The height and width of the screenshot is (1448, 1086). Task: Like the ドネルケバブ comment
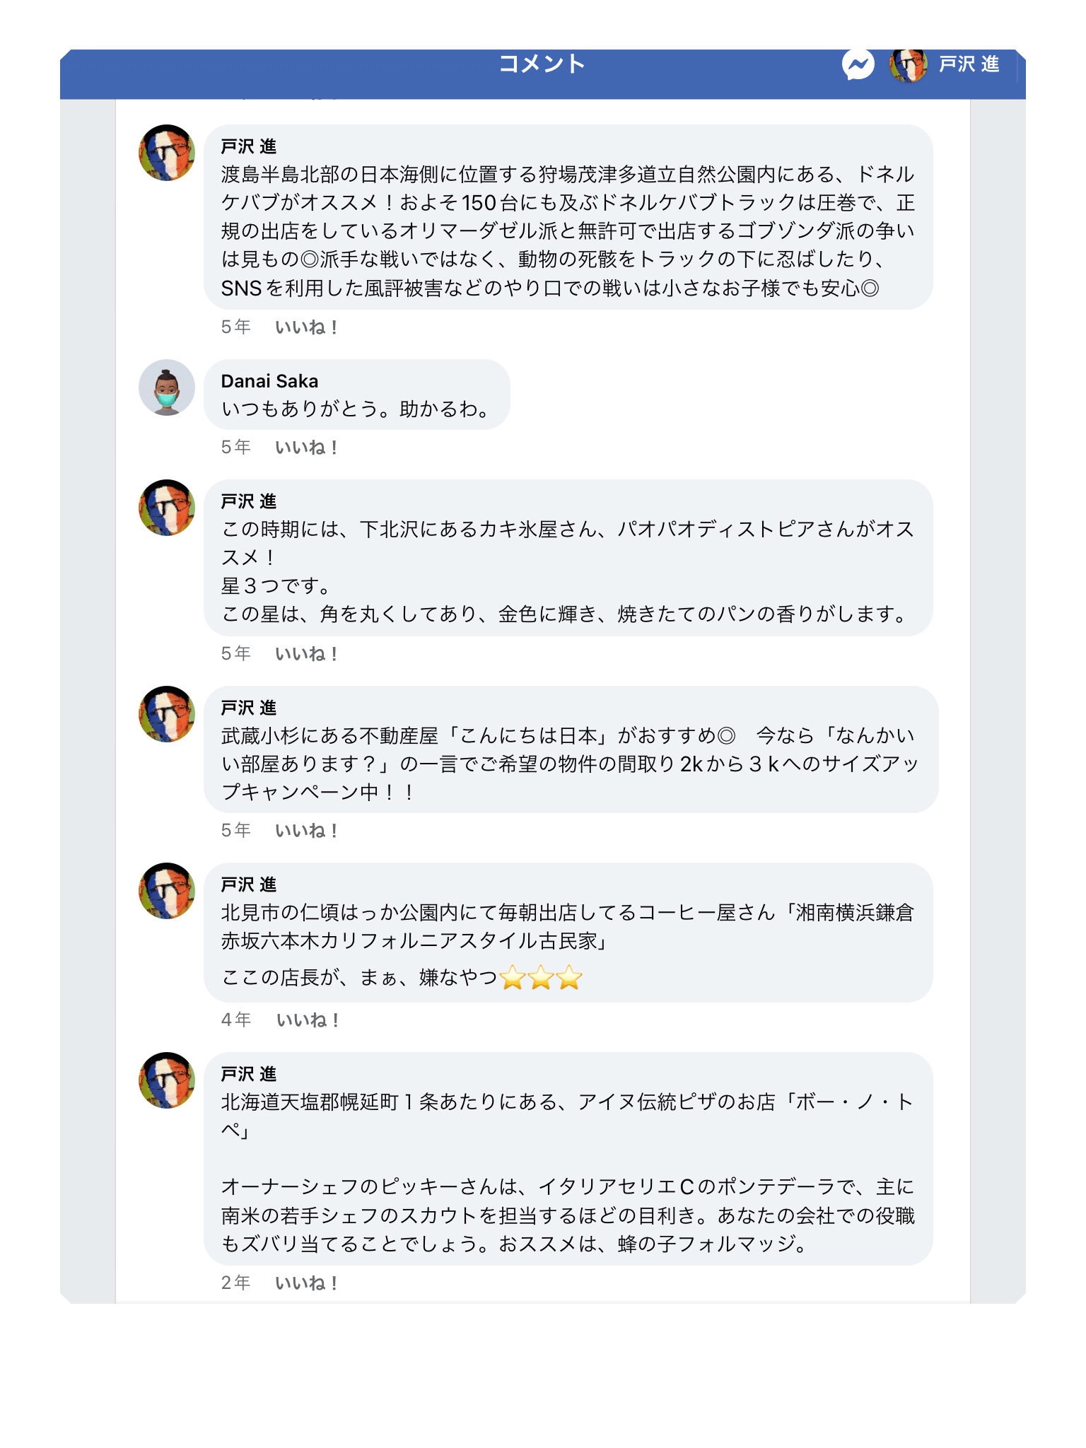point(306,327)
